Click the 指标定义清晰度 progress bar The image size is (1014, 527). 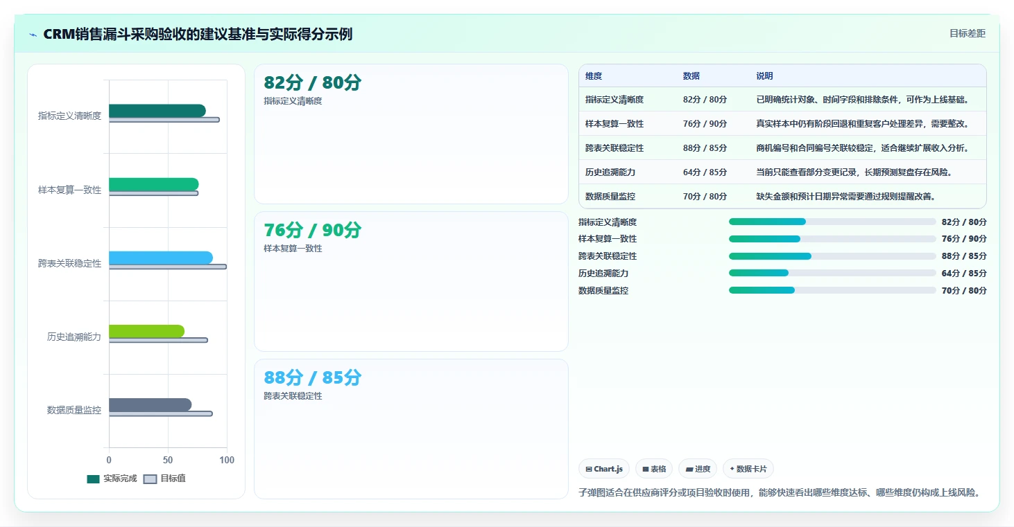[x=832, y=222]
